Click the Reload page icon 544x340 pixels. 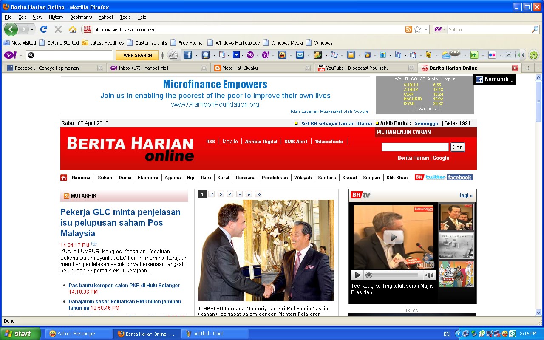[x=43, y=29]
